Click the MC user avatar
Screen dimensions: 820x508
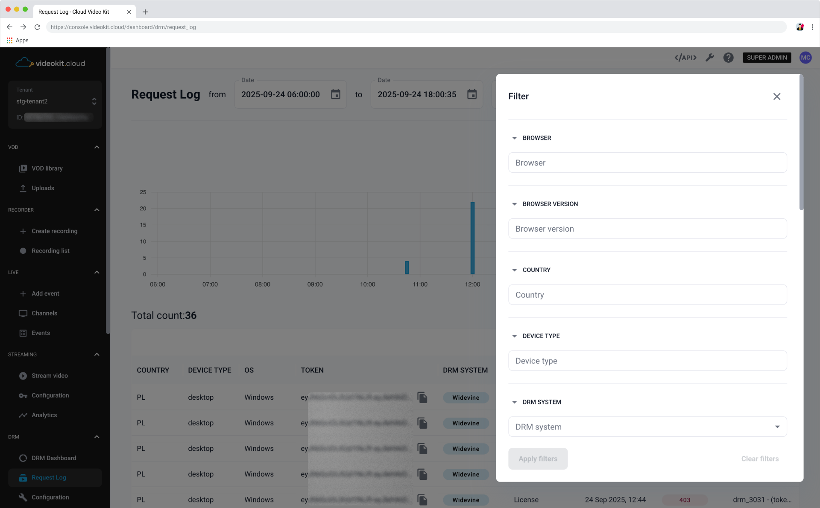click(x=806, y=57)
